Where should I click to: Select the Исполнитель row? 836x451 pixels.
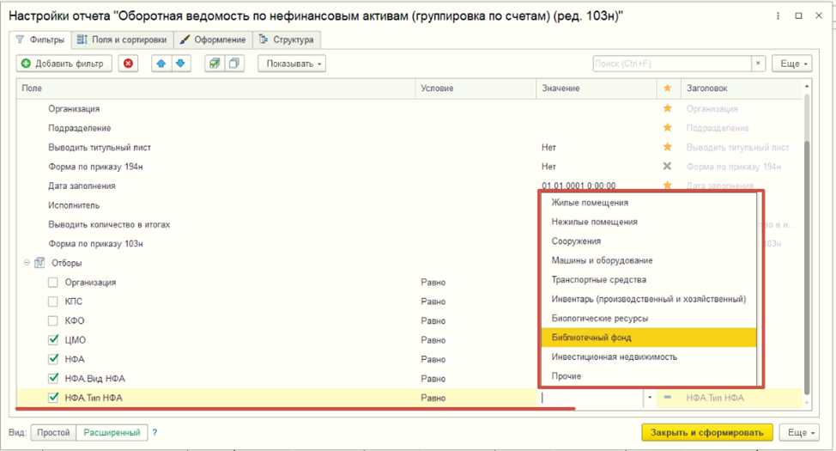pyautogui.click(x=74, y=205)
